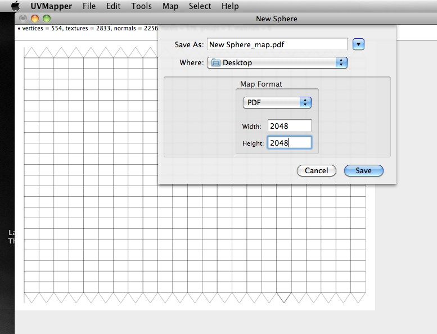
Task: Open the Tools menu
Action: coord(141,6)
